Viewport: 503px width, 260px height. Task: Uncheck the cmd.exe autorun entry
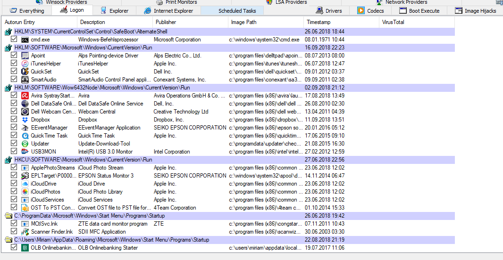click(14, 40)
